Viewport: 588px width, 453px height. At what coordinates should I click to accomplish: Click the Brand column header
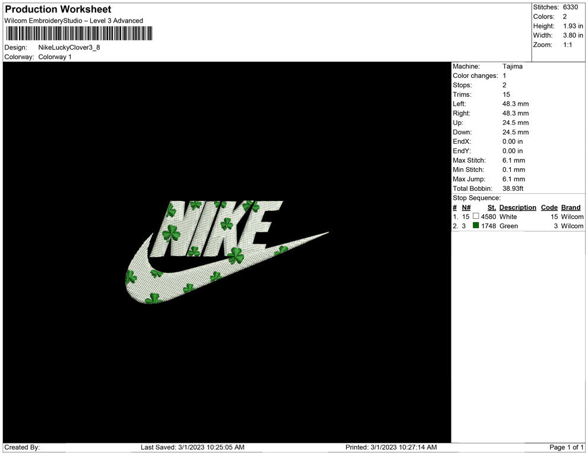coord(571,207)
